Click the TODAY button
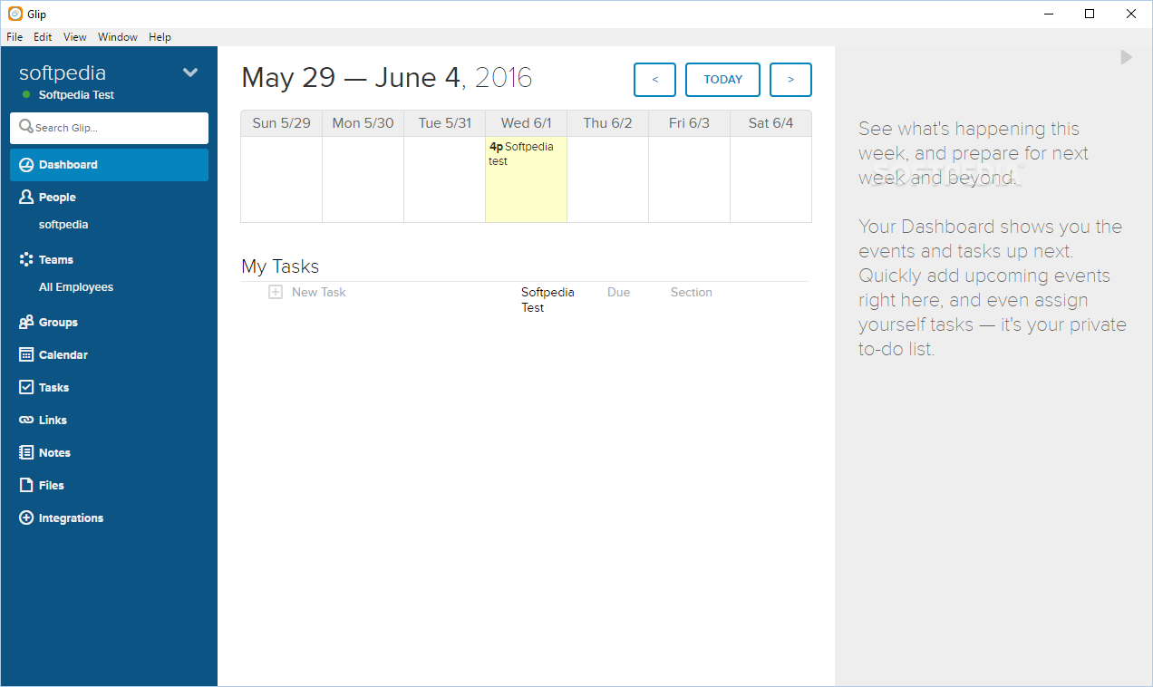This screenshot has height=687, width=1153. [722, 80]
